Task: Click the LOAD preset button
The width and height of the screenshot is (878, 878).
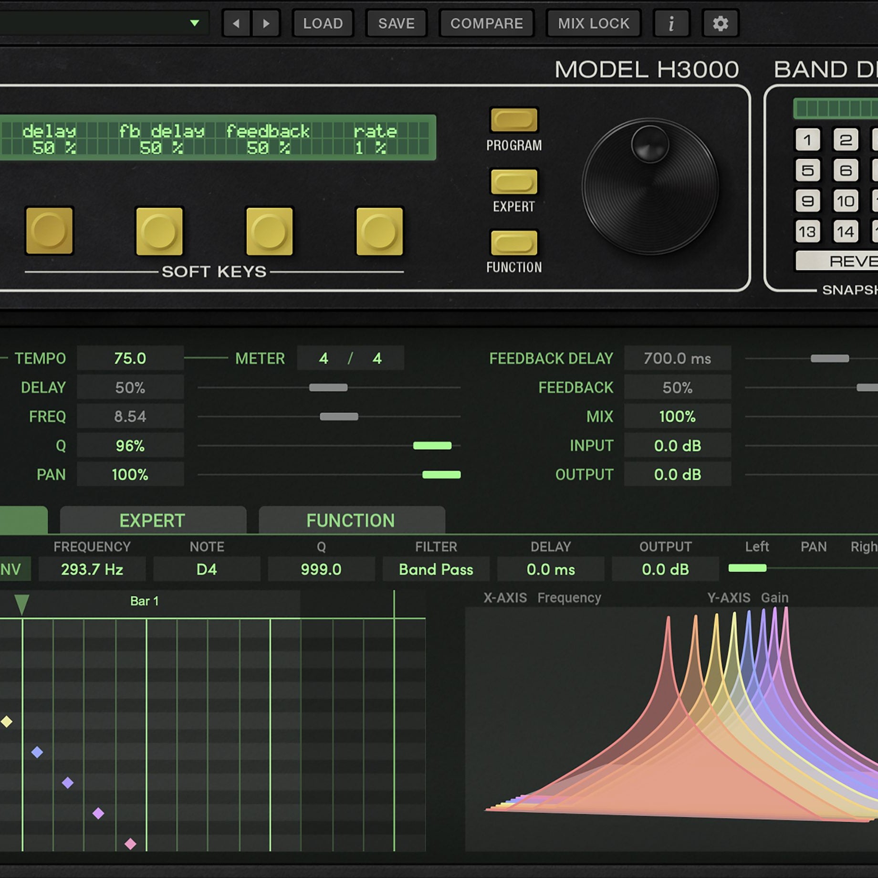Action: (323, 23)
